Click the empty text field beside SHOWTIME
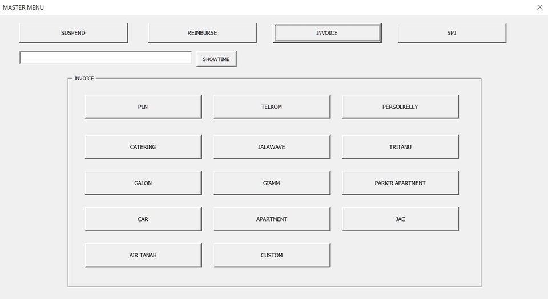 [x=106, y=58]
